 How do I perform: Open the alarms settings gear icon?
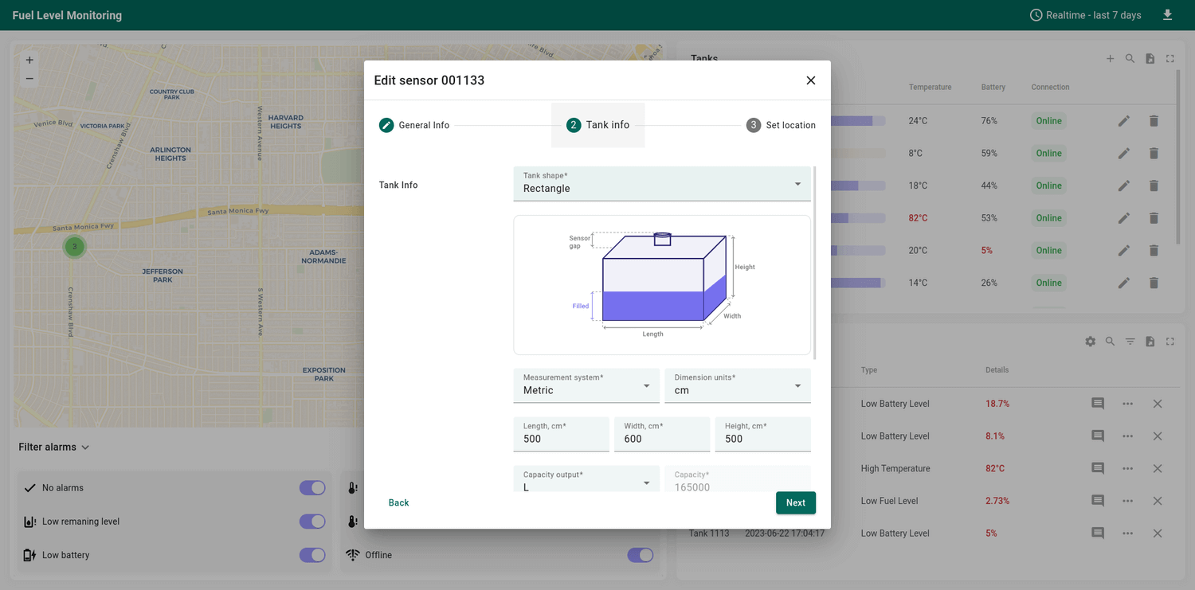[1090, 342]
